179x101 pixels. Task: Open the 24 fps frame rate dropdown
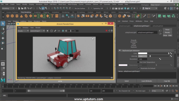[157, 91]
